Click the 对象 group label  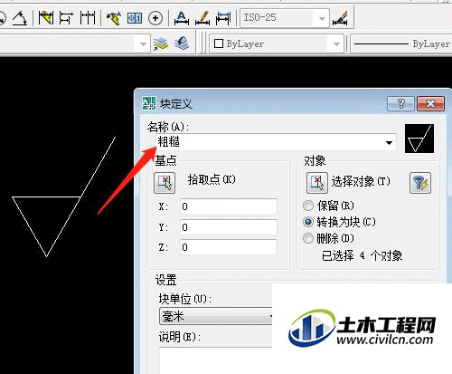315,161
